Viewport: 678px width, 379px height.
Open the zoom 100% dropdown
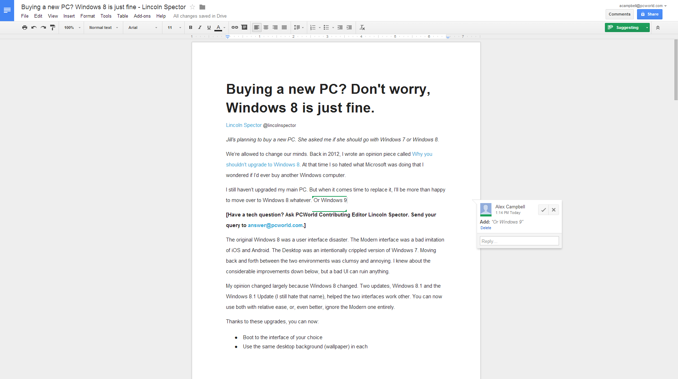(72, 27)
